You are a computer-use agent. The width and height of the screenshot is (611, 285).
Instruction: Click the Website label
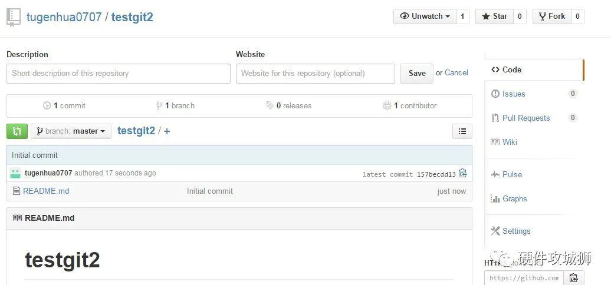[x=250, y=54]
